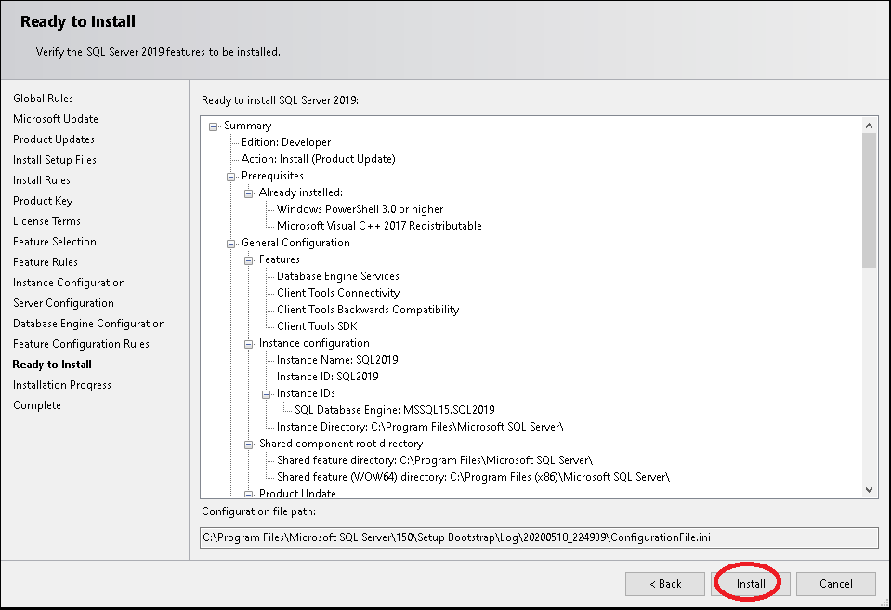Select the Product Key step

coord(43,201)
